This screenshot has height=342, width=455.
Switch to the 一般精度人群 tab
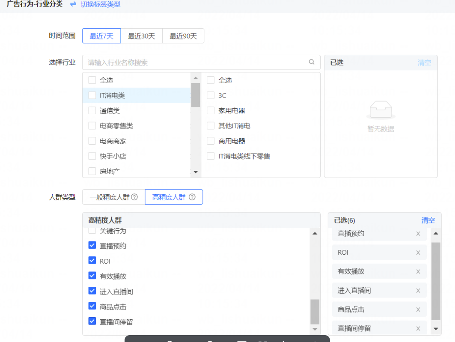pos(110,197)
